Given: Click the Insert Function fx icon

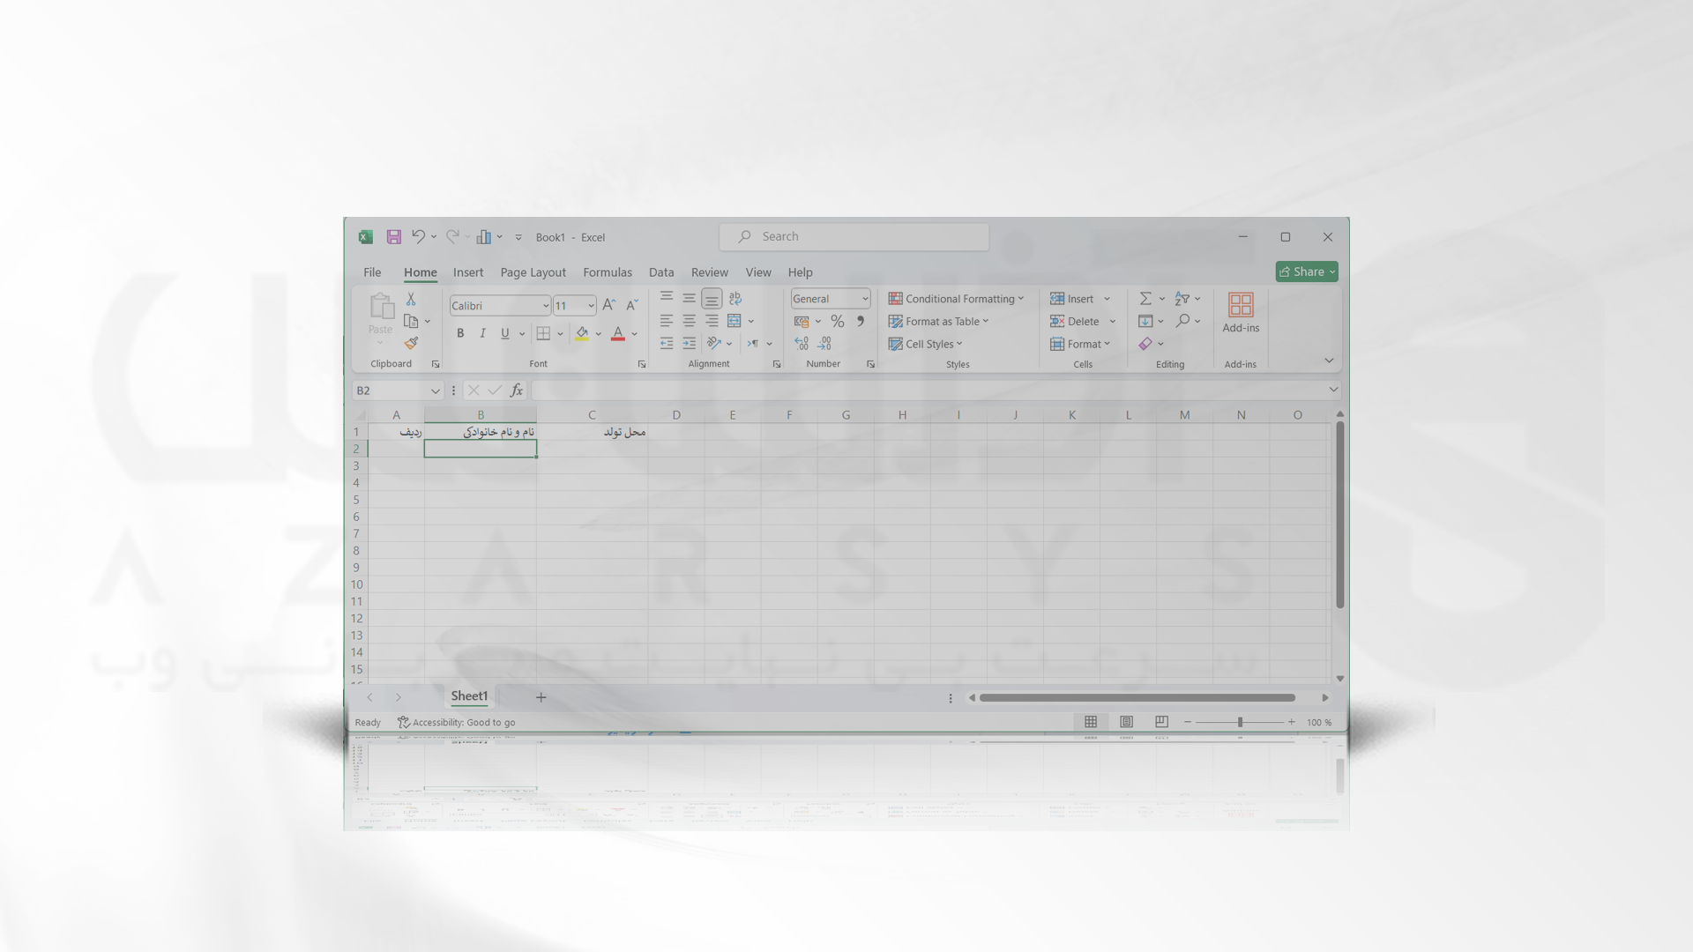Looking at the screenshot, I should [517, 390].
